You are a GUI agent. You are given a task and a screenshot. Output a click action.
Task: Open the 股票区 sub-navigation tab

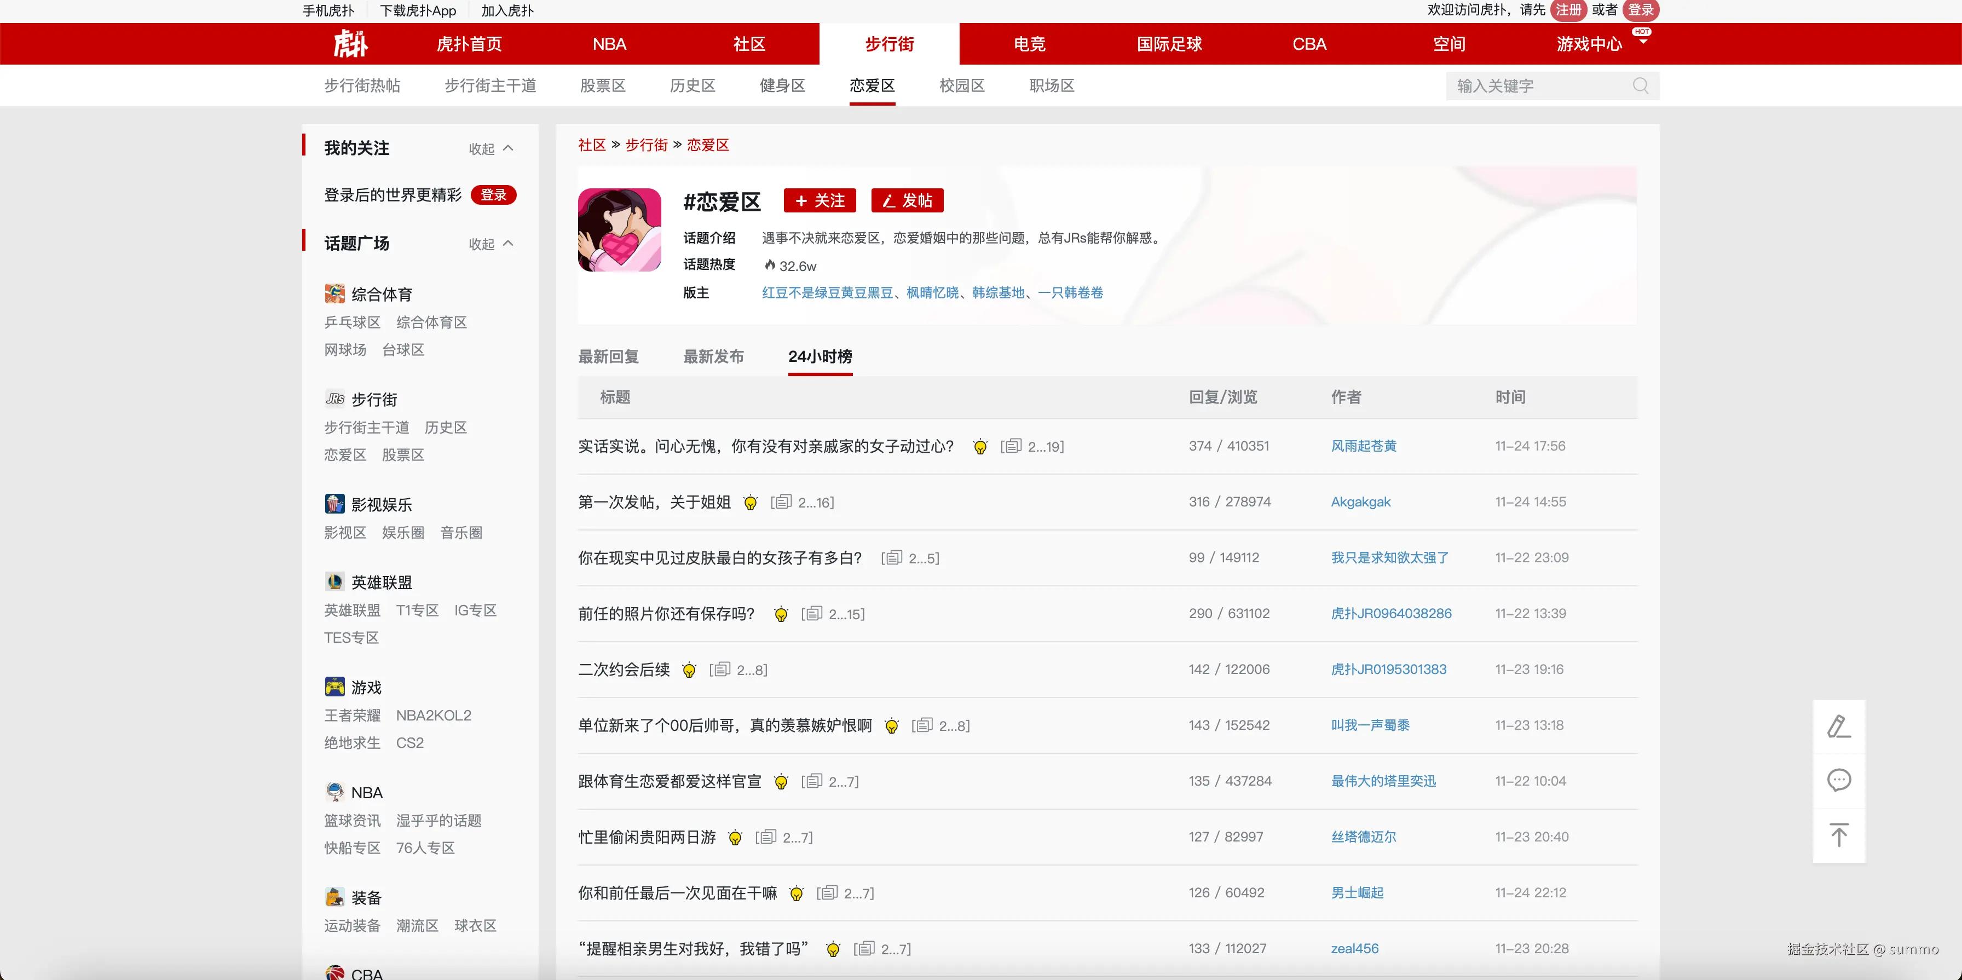coord(603,86)
